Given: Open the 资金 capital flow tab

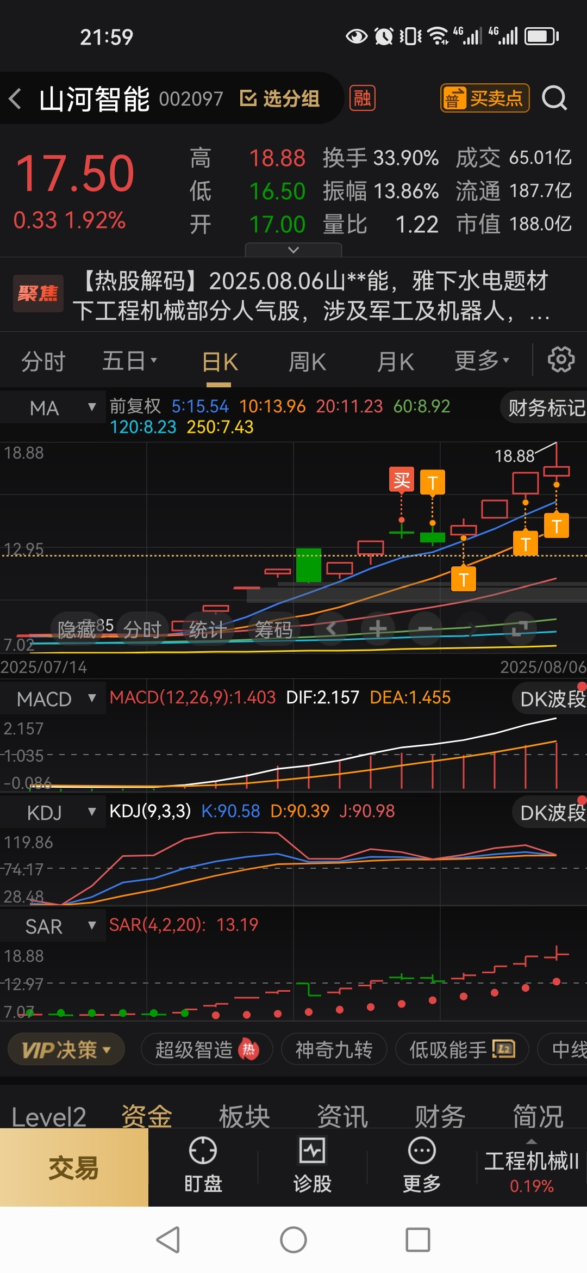Looking at the screenshot, I should point(147,1116).
